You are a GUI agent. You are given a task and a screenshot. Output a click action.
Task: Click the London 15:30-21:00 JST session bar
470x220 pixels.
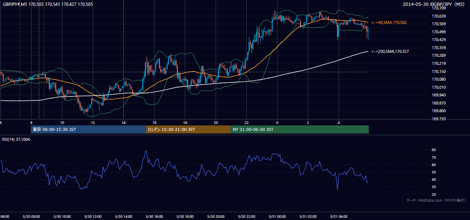[188, 129]
